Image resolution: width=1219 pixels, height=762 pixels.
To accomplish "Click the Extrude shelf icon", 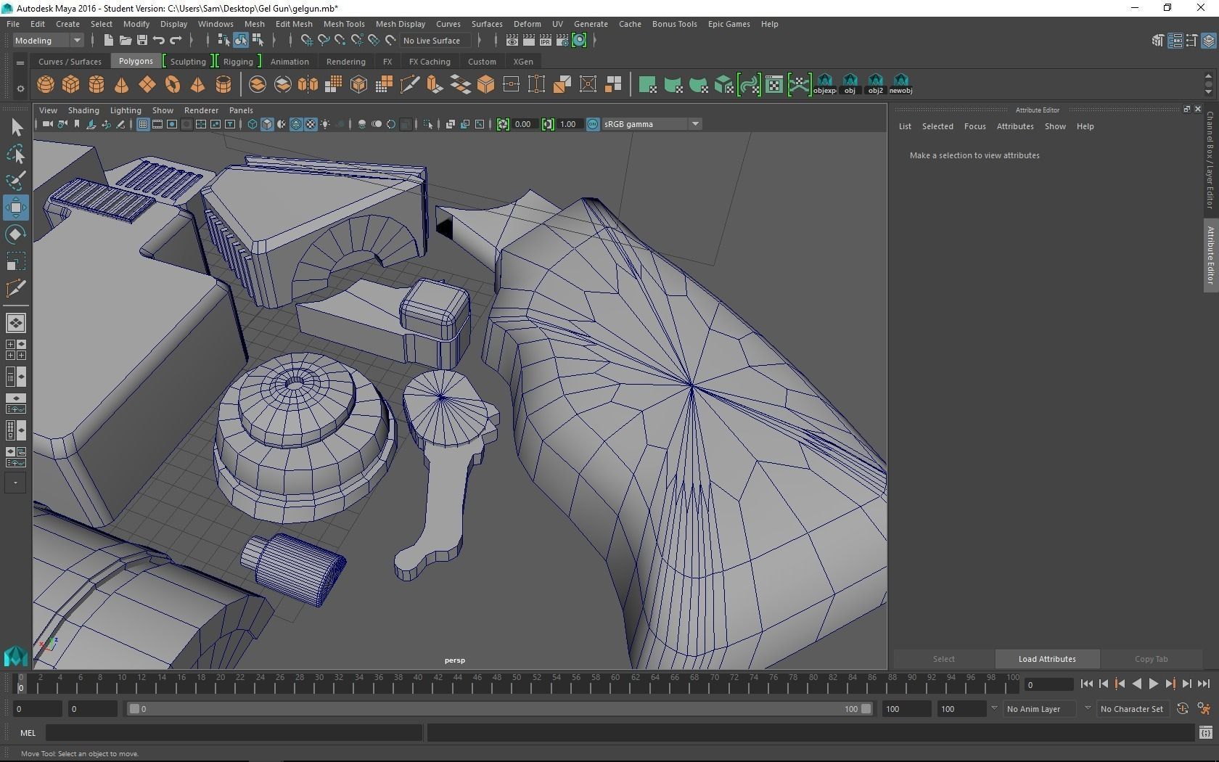I will pyautogui.click(x=435, y=85).
